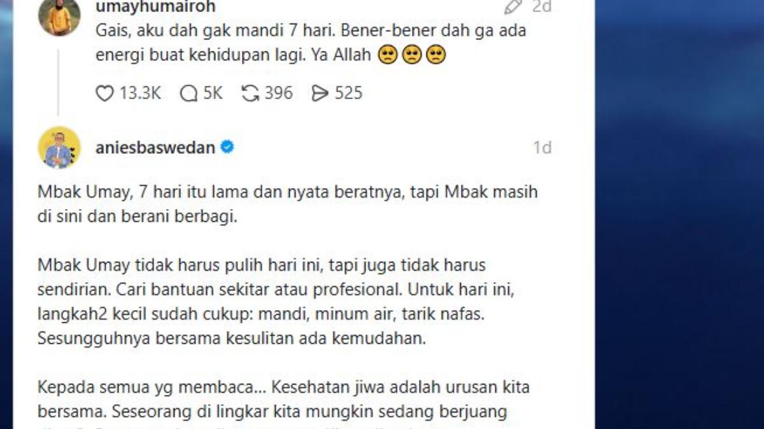Like umayhumairoh's post with the heart icon
The width and height of the screenshot is (764, 429).
[104, 93]
